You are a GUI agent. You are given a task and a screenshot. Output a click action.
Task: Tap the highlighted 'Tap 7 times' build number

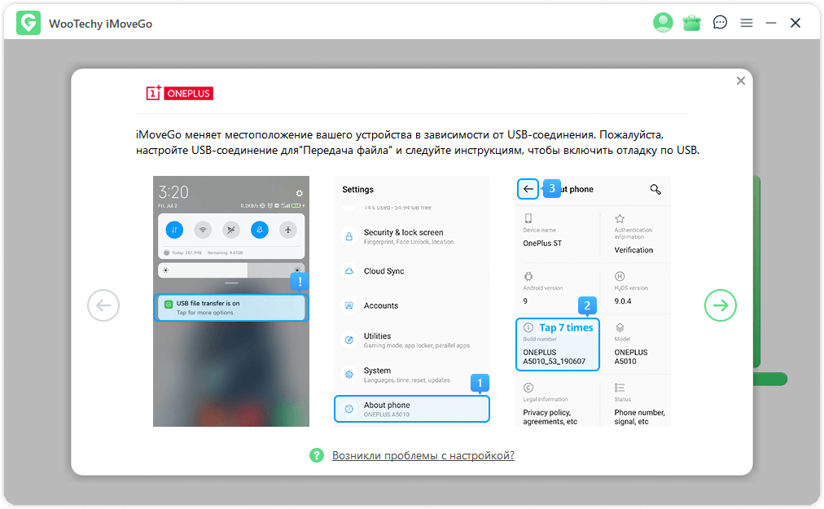point(557,344)
